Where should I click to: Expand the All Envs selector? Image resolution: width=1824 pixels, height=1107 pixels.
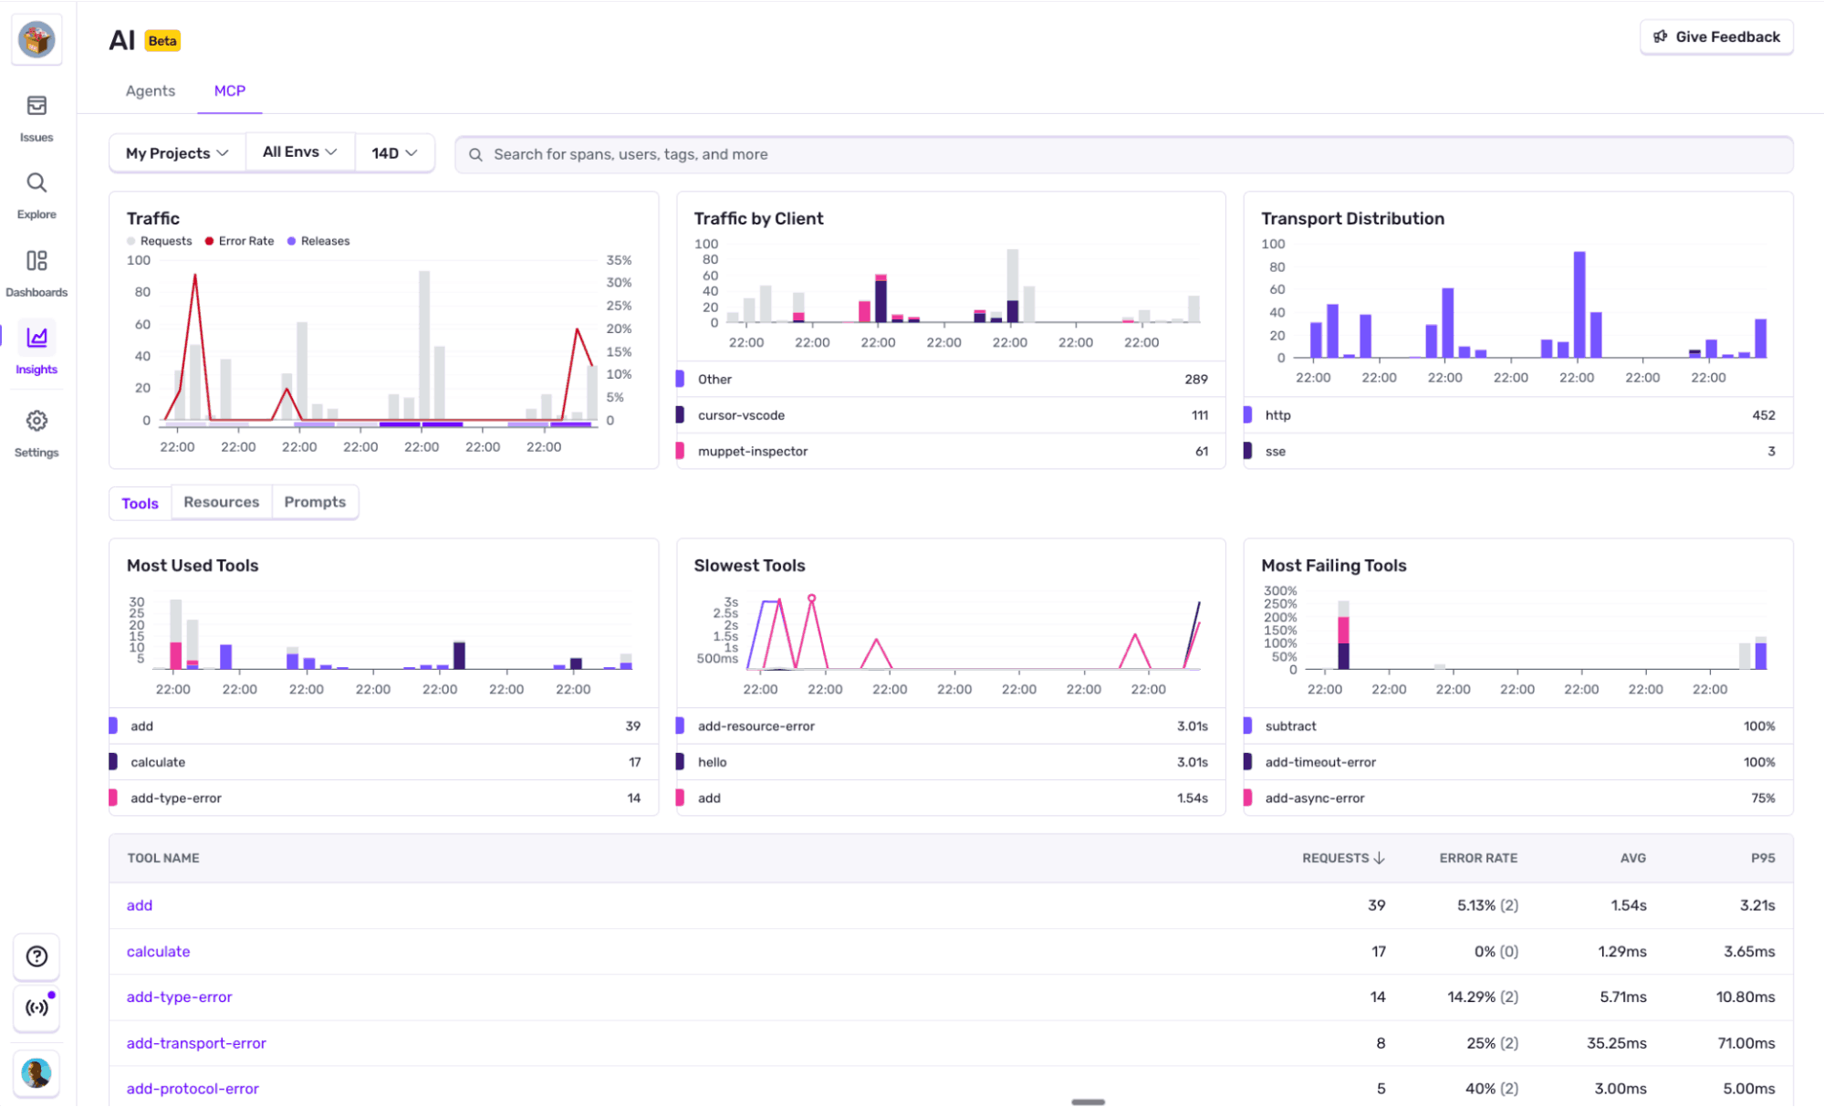pyautogui.click(x=299, y=151)
